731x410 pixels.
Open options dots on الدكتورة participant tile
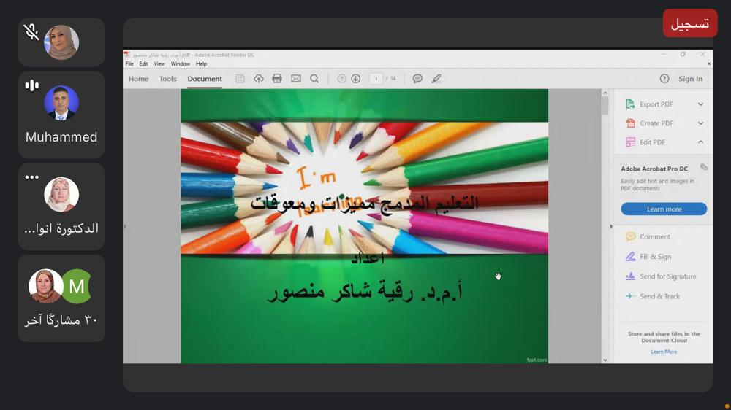(32, 177)
